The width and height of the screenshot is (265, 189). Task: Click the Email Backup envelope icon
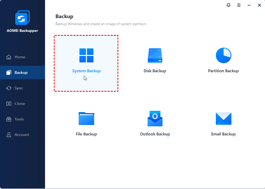tap(223, 119)
